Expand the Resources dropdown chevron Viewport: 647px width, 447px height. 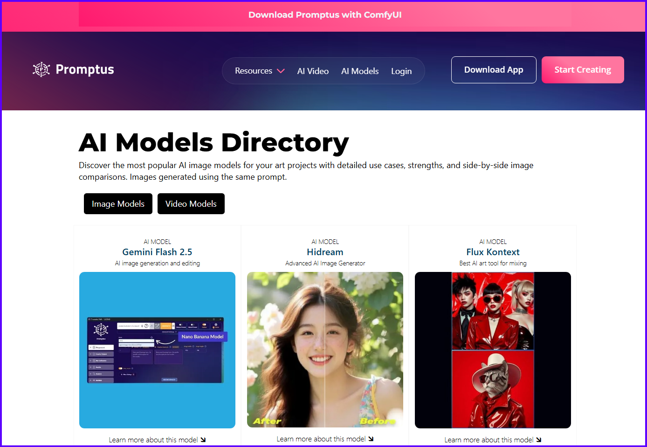click(x=281, y=71)
